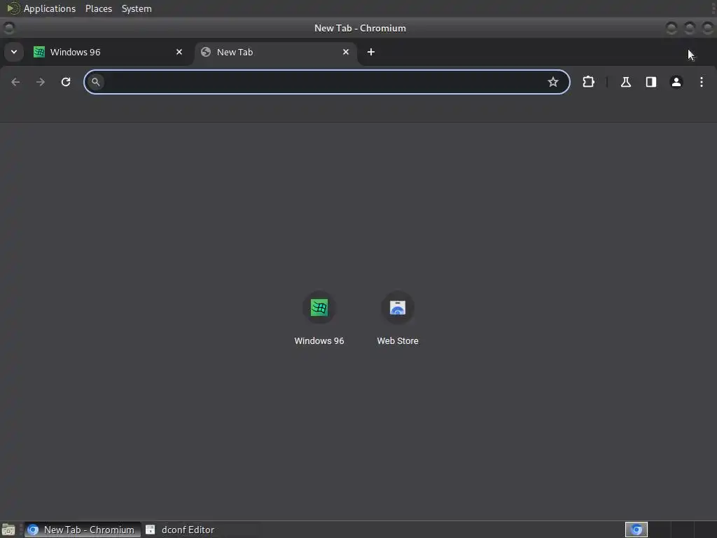Open the System menu
The width and height of the screenshot is (717, 538).
pos(137,8)
